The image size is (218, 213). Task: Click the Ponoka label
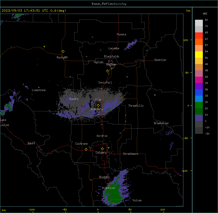point(121,34)
